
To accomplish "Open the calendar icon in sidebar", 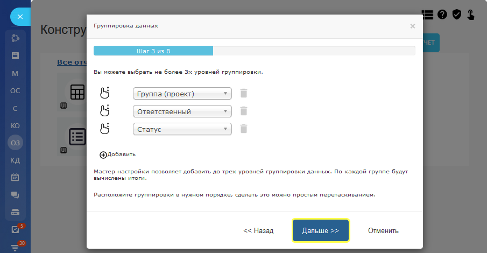I will tap(15, 177).
